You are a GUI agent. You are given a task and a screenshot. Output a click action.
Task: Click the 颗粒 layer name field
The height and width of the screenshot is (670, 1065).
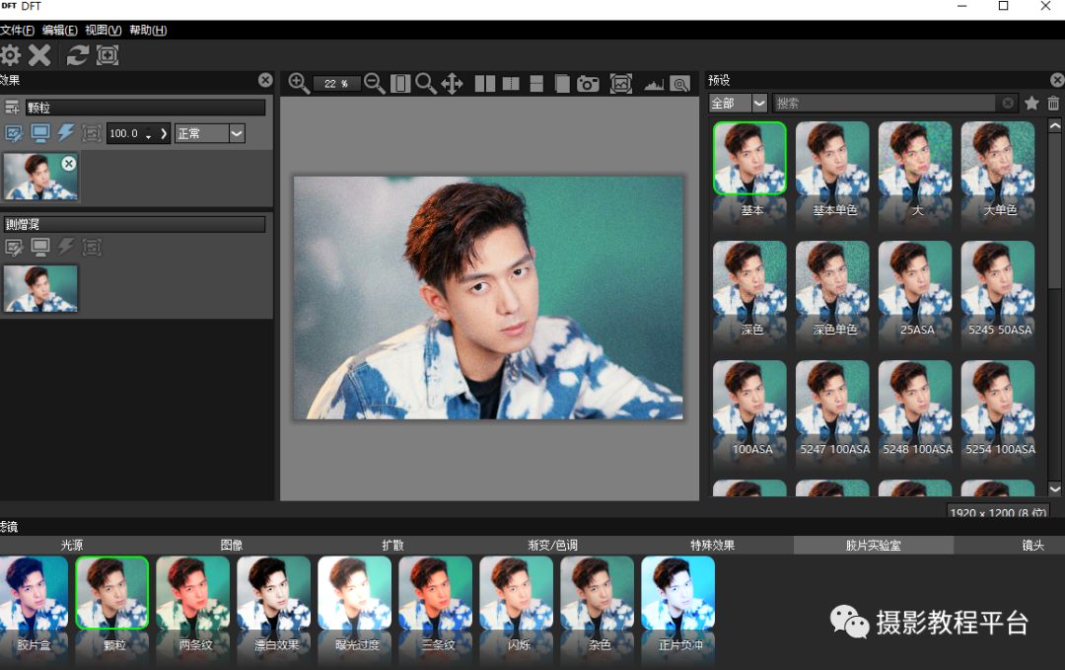pyautogui.click(x=145, y=108)
